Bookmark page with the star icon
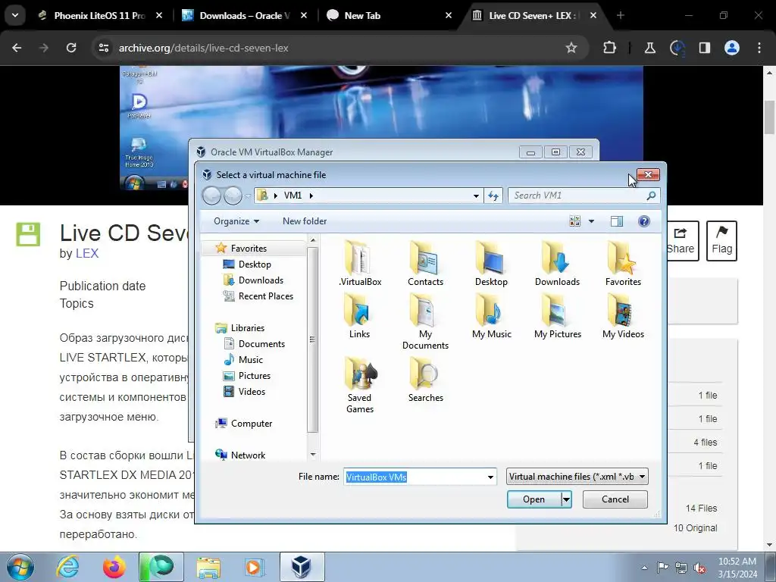This screenshot has height=582, width=776. (571, 48)
